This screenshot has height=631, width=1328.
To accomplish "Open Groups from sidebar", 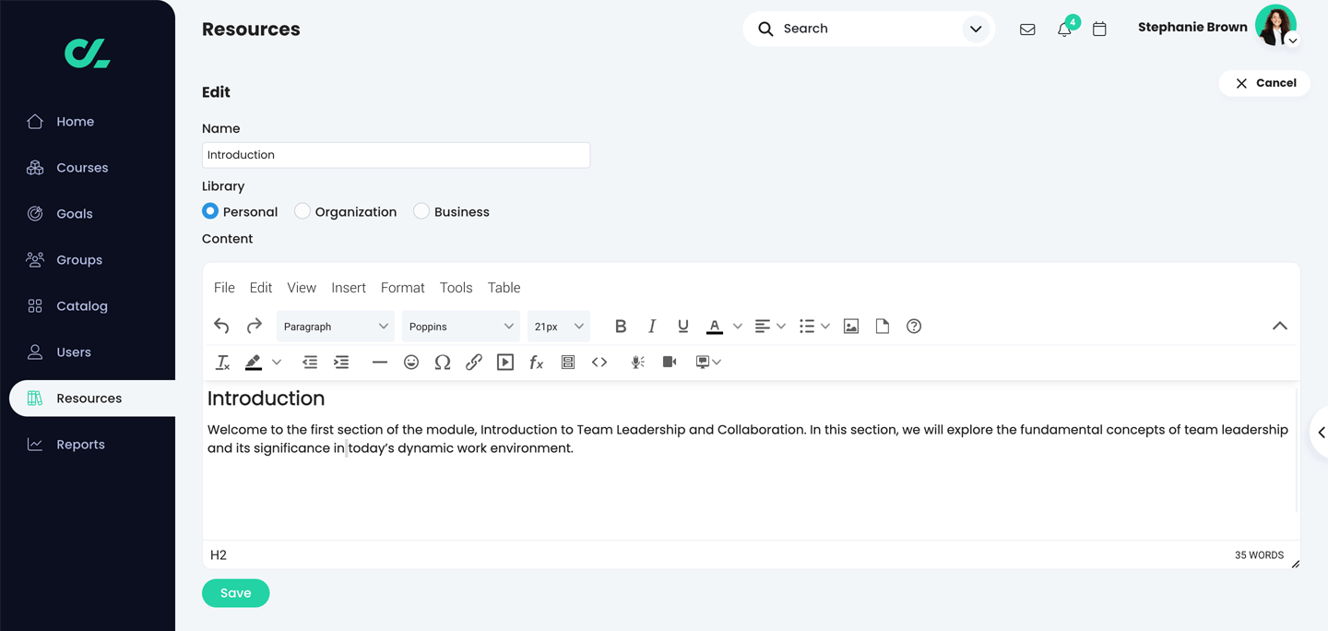I will click(79, 260).
